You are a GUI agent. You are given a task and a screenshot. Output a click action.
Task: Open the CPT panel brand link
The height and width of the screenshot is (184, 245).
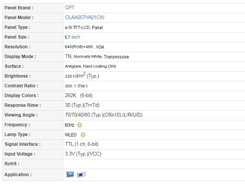(70, 7)
